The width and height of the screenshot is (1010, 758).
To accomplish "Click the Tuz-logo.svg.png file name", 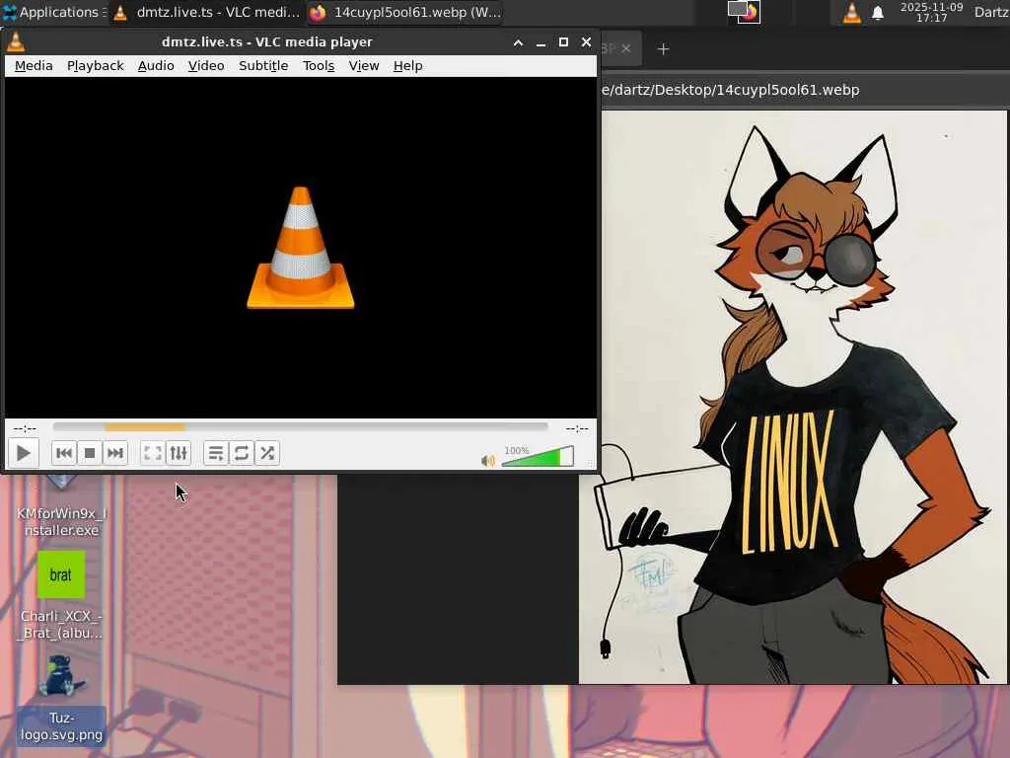I will click(x=61, y=726).
